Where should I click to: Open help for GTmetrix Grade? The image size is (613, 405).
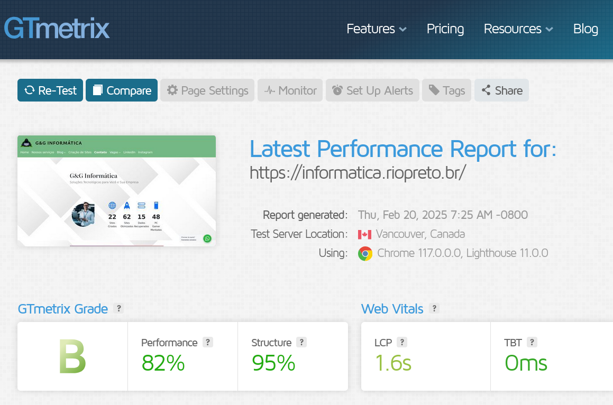pyautogui.click(x=118, y=308)
